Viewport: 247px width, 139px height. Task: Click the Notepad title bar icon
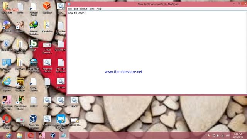point(69,4)
